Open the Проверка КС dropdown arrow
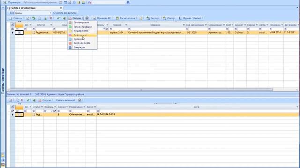This screenshot has width=300, height=168. [113, 18]
